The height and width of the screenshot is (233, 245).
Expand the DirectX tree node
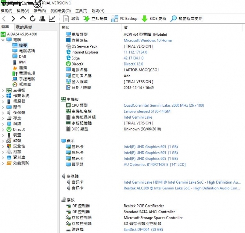coord(3,130)
